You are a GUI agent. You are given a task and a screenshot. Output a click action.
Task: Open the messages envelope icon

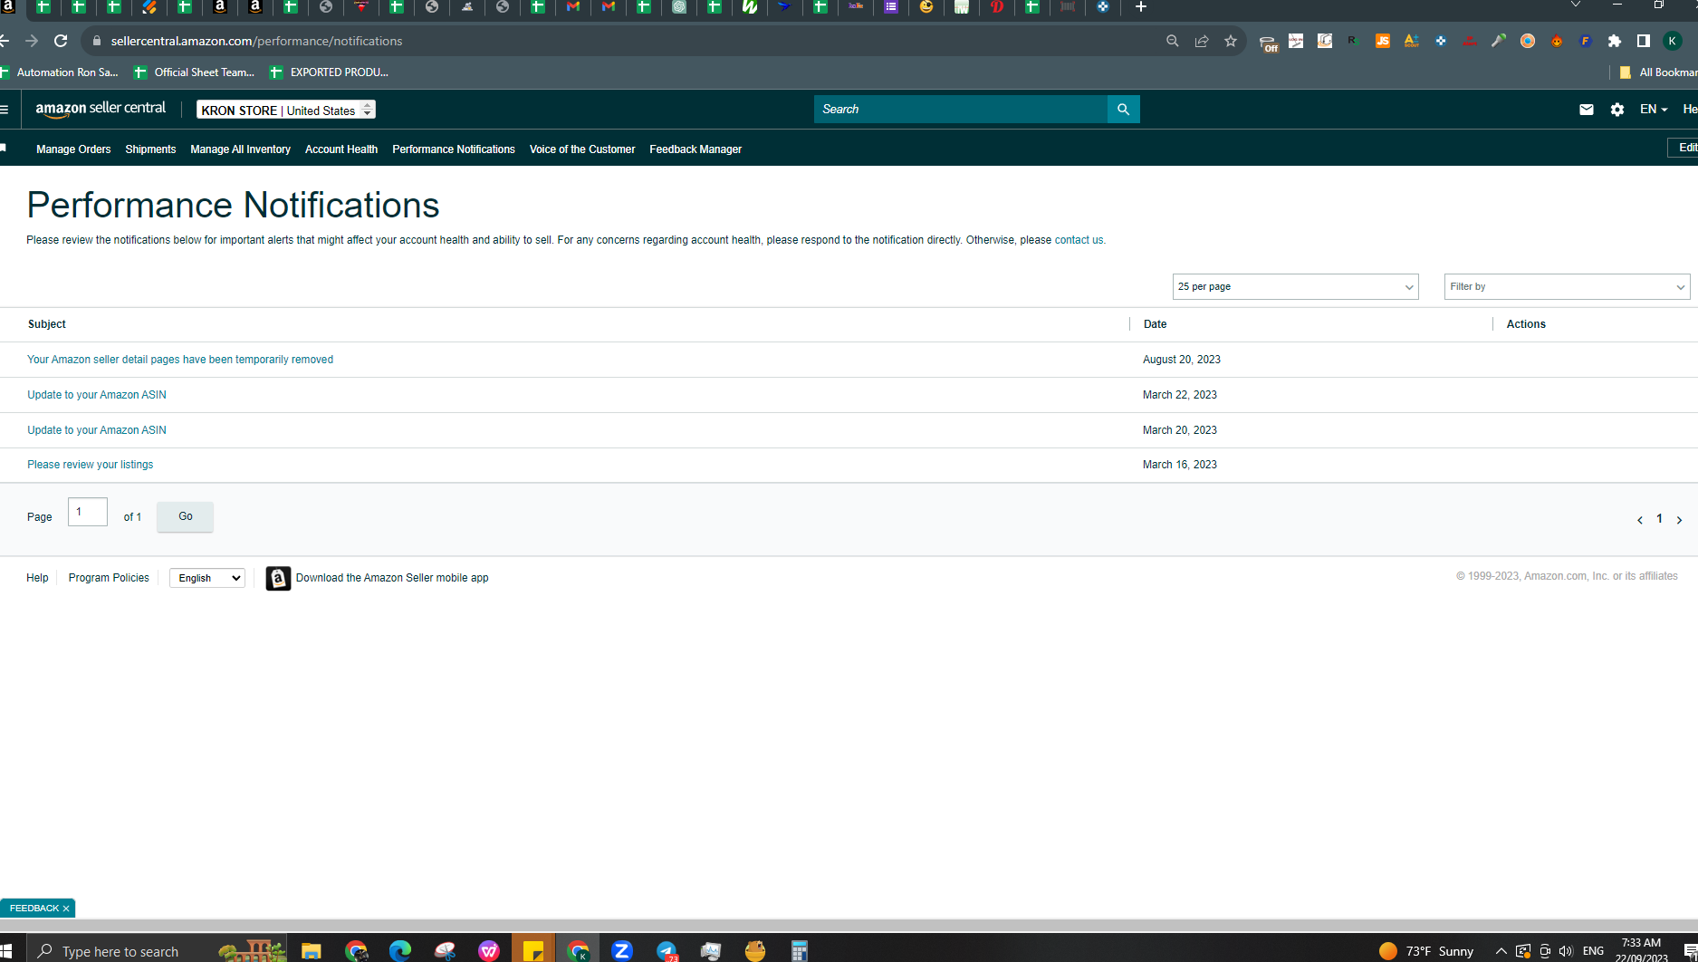coord(1586,110)
